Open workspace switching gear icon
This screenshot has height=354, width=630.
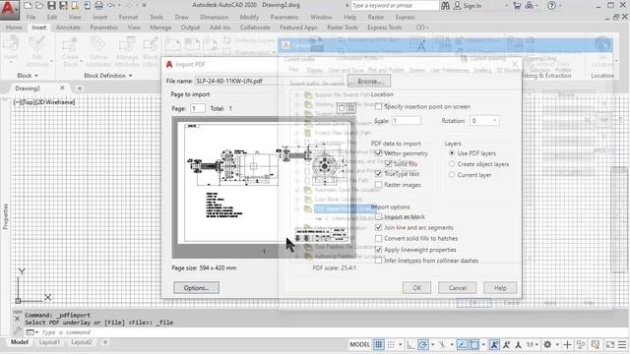click(x=547, y=344)
